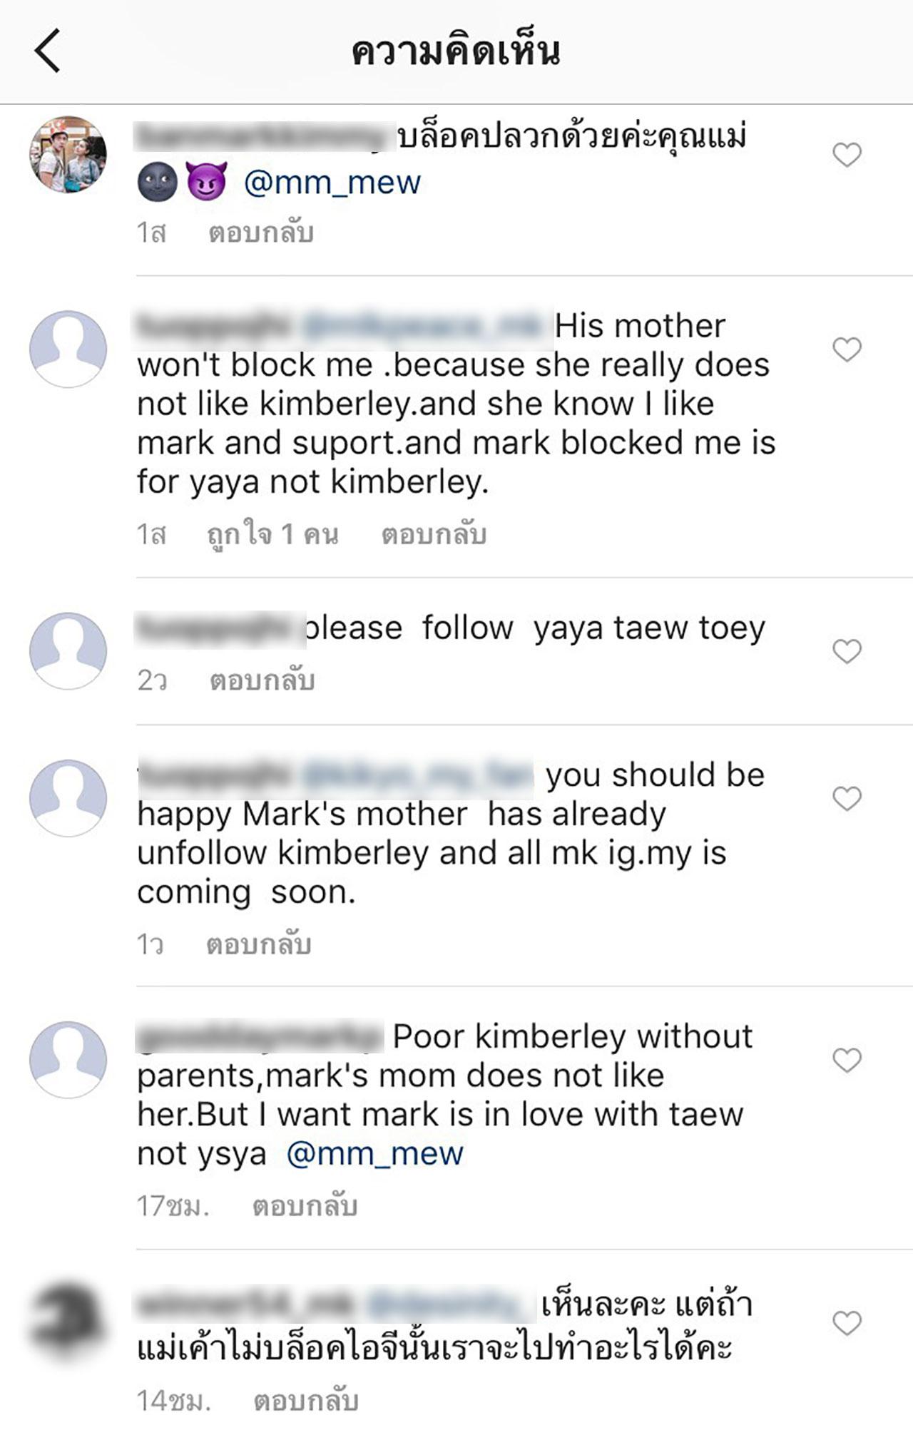This screenshot has height=1435, width=913.
Task: Open the profile photo of the first commenter
Action: [68, 155]
